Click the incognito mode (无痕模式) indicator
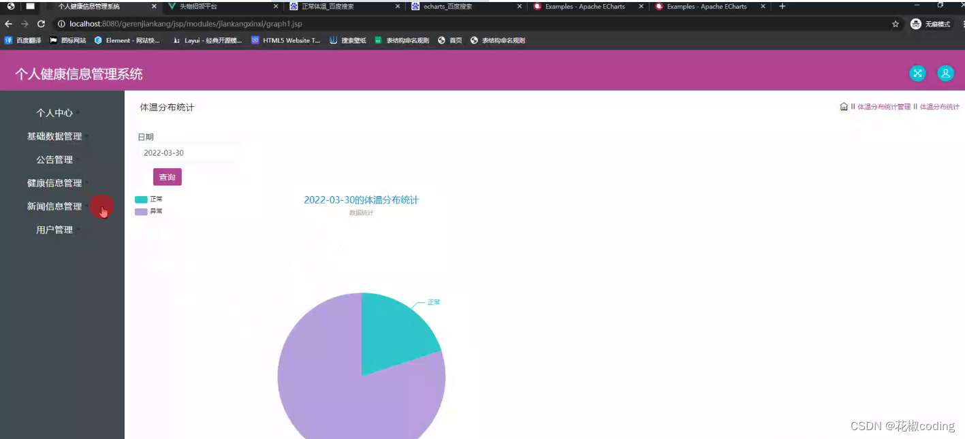This screenshot has width=965, height=439. click(x=930, y=24)
